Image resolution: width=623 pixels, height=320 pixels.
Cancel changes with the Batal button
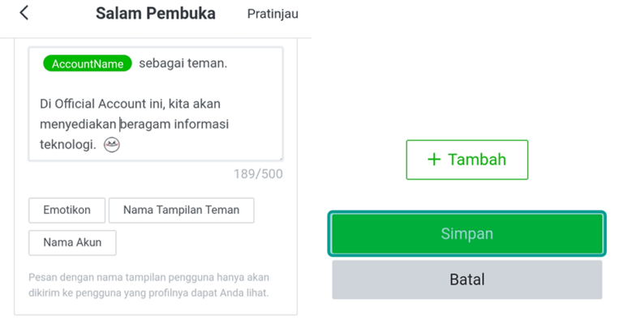click(467, 279)
